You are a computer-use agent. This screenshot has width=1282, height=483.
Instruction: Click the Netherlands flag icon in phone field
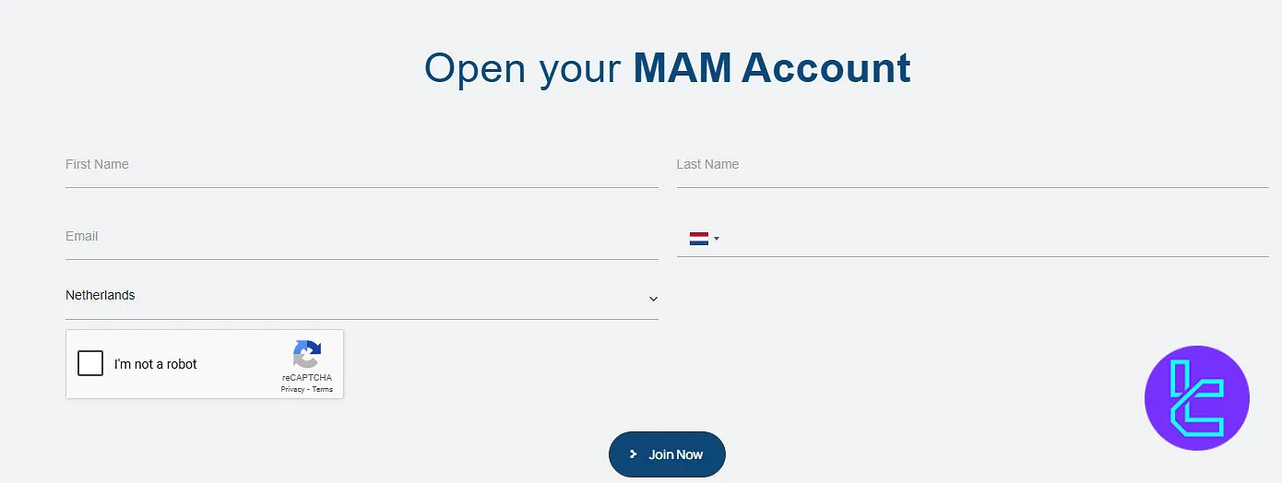[698, 239]
